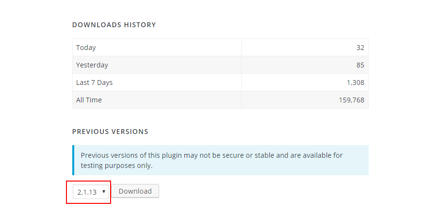The height and width of the screenshot is (216, 440).
Task: Select the Last 7 Days label
Action: pyautogui.click(x=94, y=83)
